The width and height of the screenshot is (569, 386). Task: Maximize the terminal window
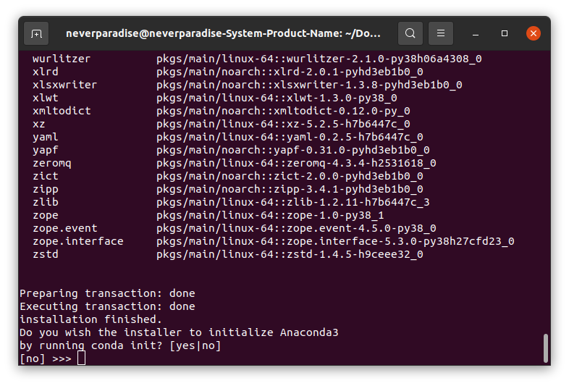(x=505, y=33)
